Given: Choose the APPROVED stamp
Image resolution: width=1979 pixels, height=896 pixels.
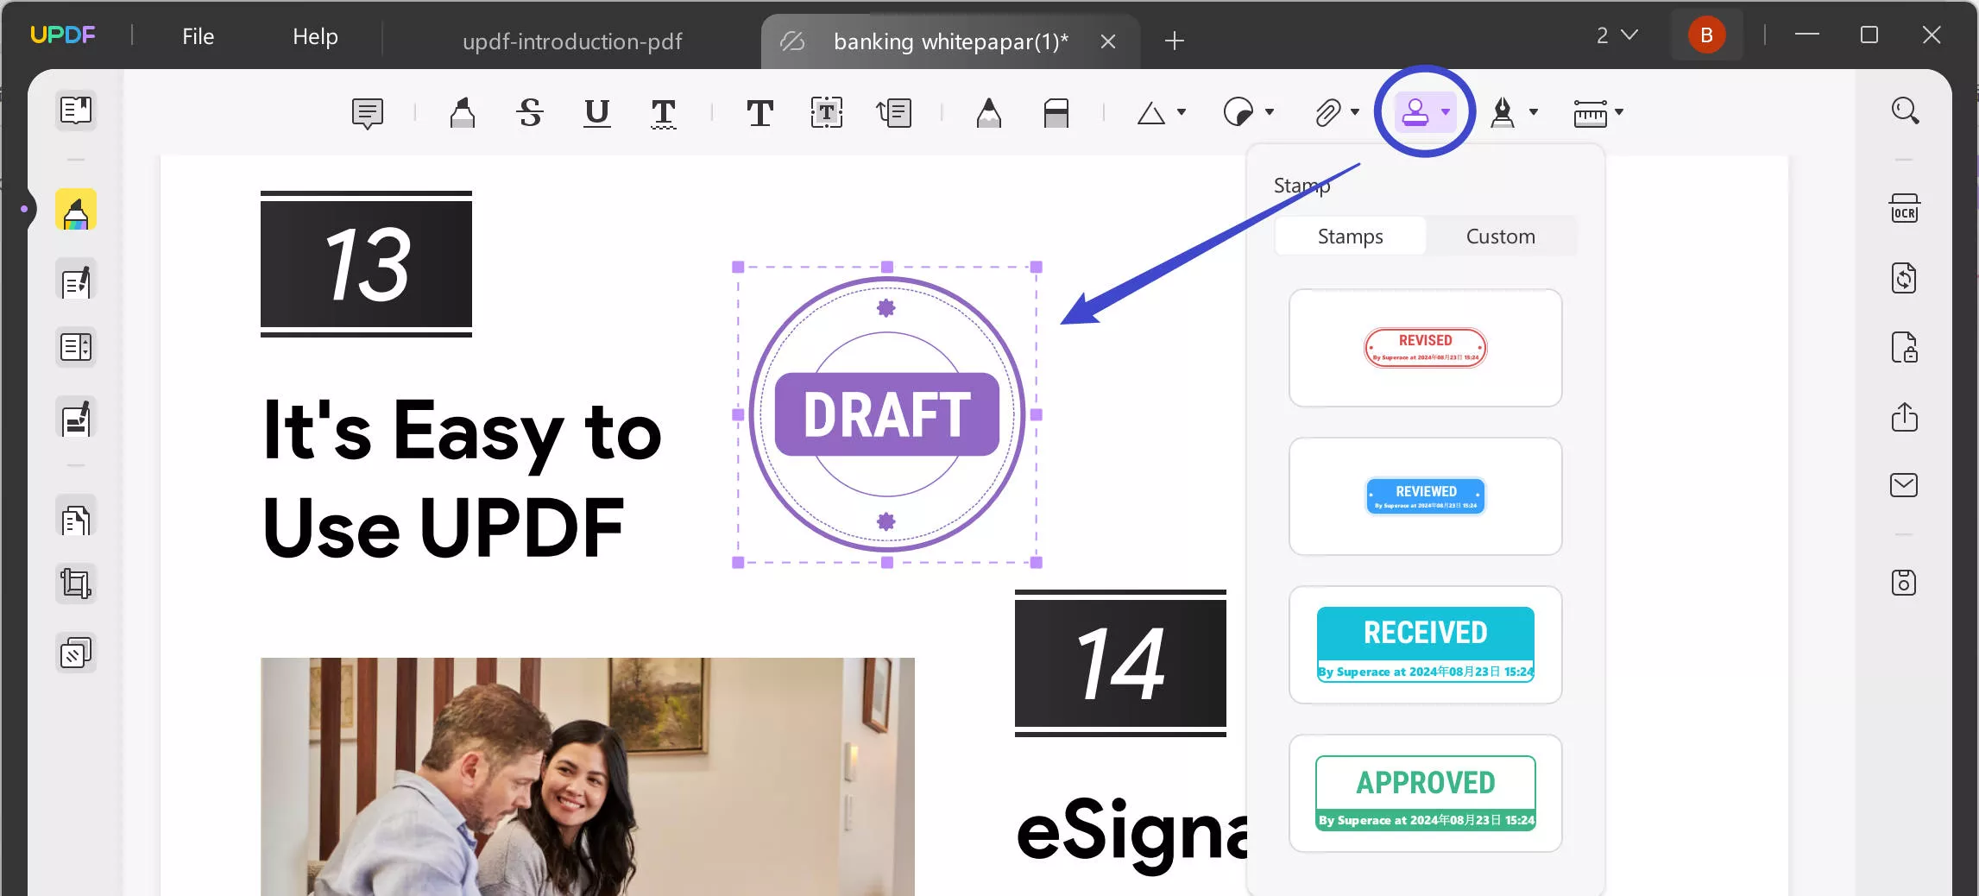Looking at the screenshot, I should point(1425,793).
